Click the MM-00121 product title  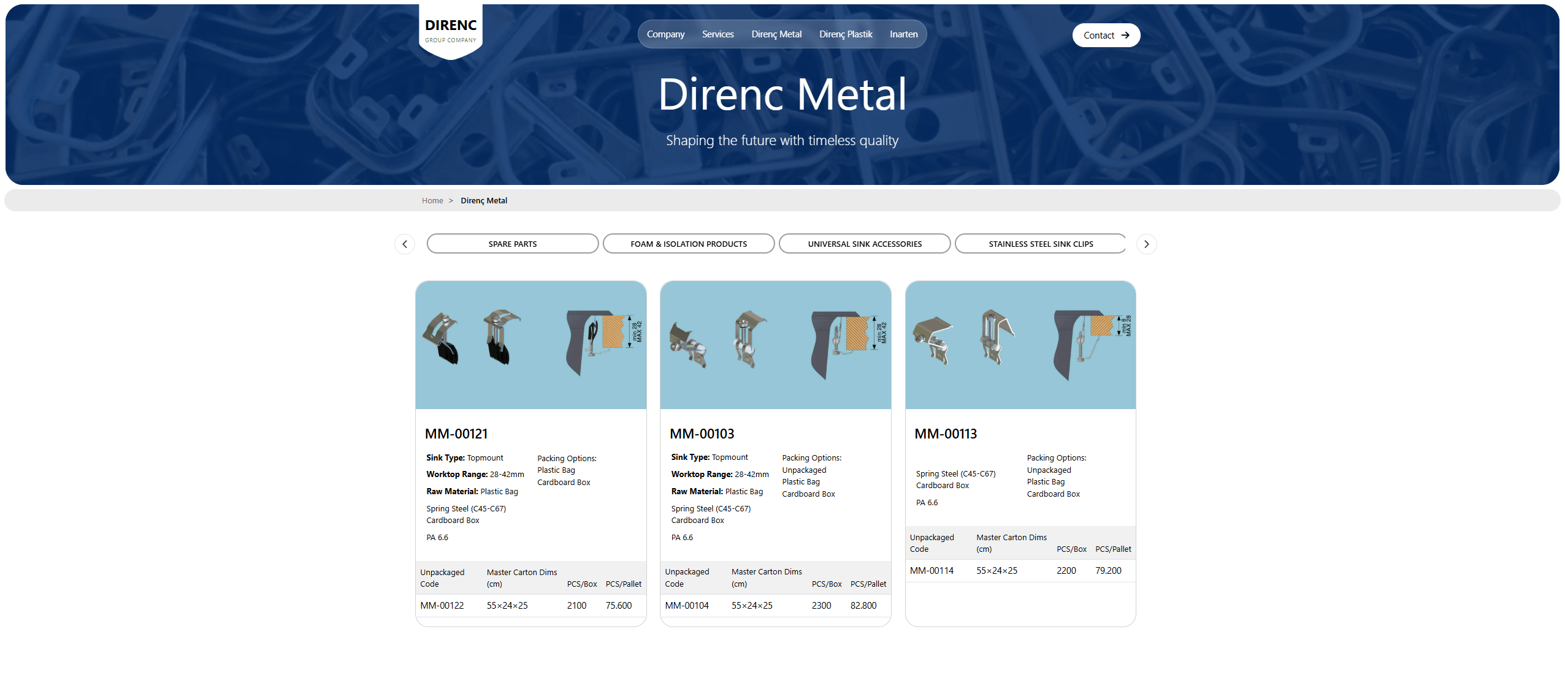pyautogui.click(x=456, y=434)
